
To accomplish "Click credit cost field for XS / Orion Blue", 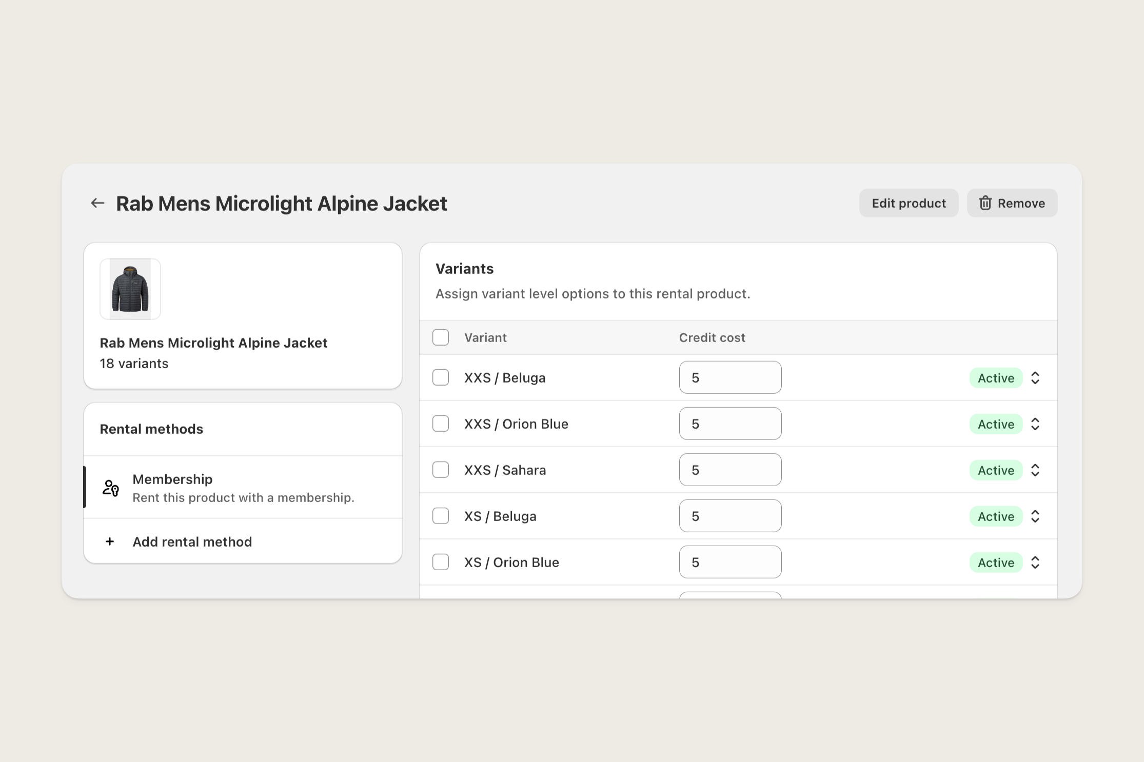I will coord(730,562).
